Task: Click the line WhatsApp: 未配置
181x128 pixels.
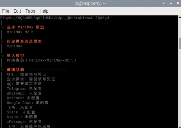Action: coord(24,93)
